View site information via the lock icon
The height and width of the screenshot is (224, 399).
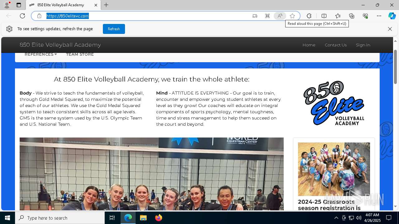(39, 16)
